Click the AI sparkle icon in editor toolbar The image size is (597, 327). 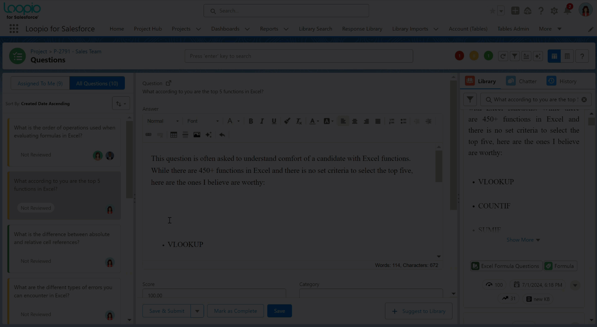209,134
